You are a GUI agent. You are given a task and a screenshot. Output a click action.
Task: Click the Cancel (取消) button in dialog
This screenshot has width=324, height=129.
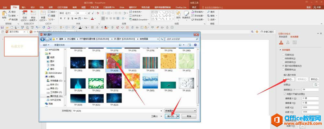coord(189,116)
